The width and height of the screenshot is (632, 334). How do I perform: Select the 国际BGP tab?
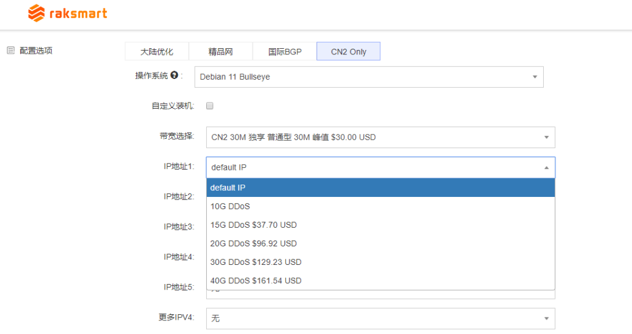(x=285, y=52)
